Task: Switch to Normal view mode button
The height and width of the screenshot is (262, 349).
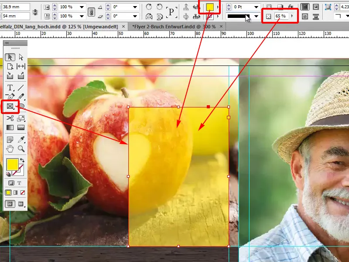Action: tap(10, 204)
